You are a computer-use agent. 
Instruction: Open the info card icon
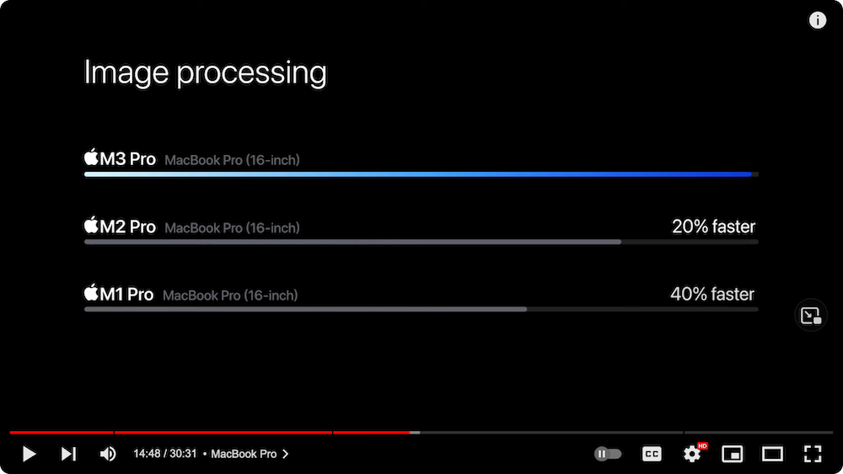(x=817, y=21)
